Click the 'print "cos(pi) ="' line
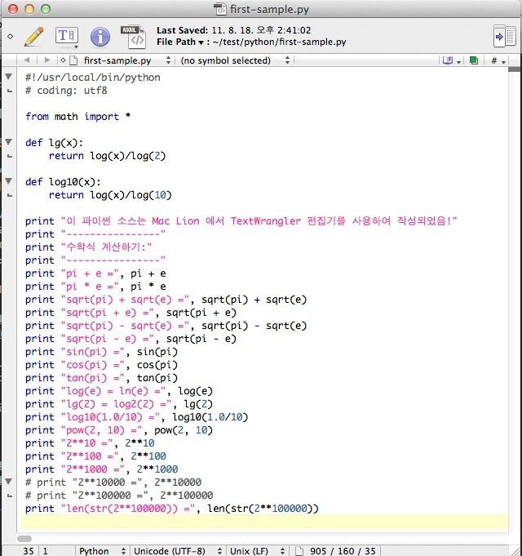The height and width of the screenshot is (556, 522). (x=101, y=365)
